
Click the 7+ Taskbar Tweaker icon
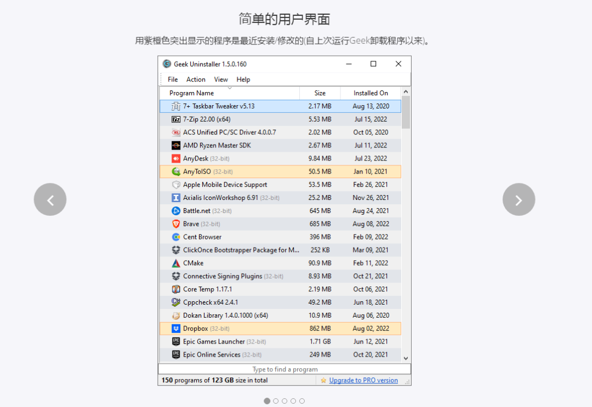click(175, 106)
